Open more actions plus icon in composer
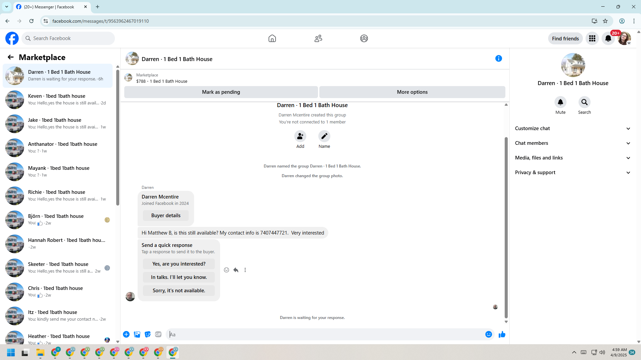The image size is (641, 360). [x=126, y=334]
